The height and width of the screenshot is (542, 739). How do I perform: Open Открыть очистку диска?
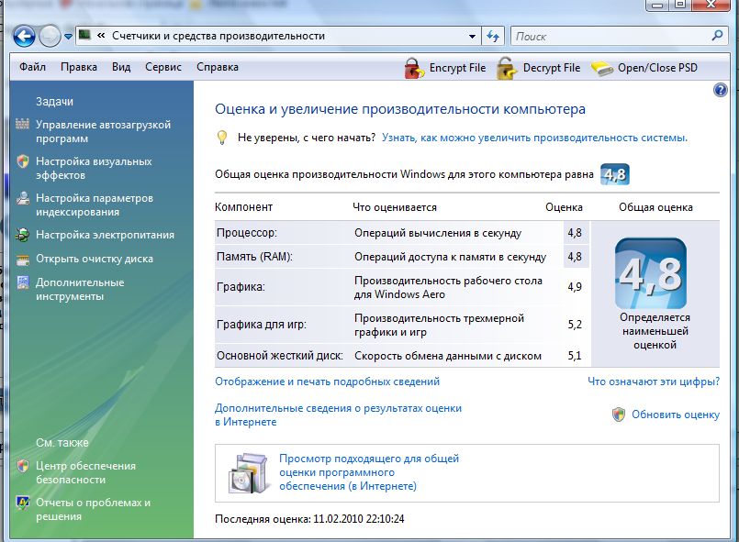[x=95, y=259]
